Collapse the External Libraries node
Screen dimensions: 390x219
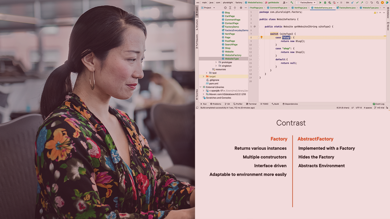coord(200,87)
